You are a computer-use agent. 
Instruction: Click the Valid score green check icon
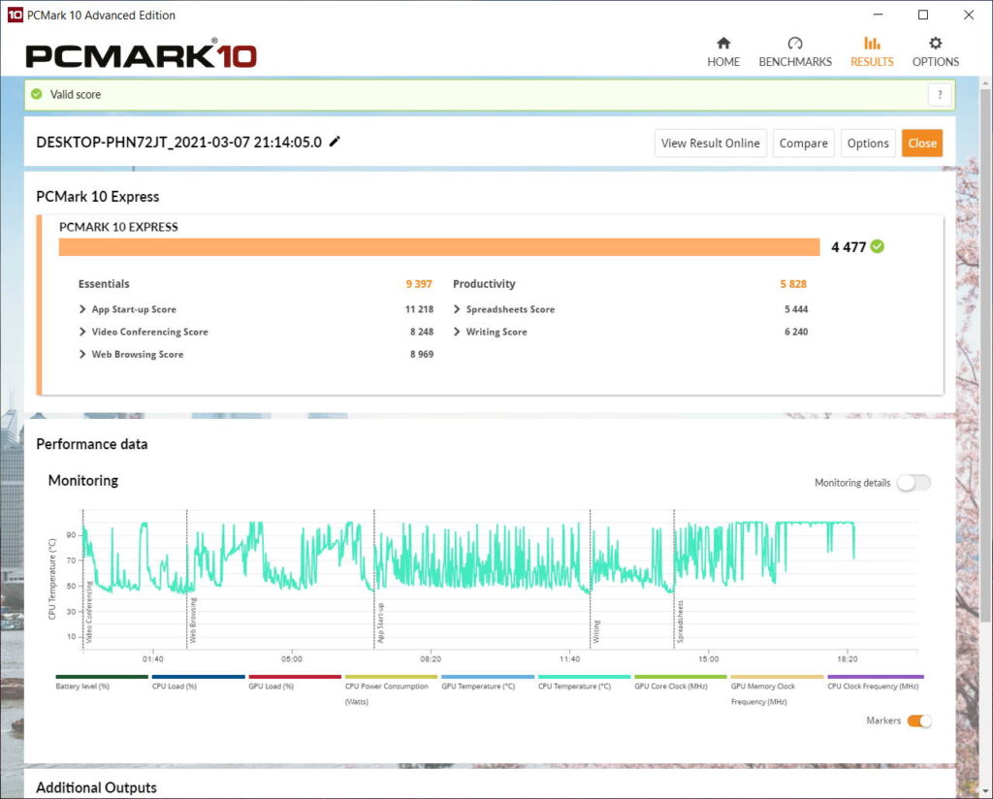pos(37,94)
